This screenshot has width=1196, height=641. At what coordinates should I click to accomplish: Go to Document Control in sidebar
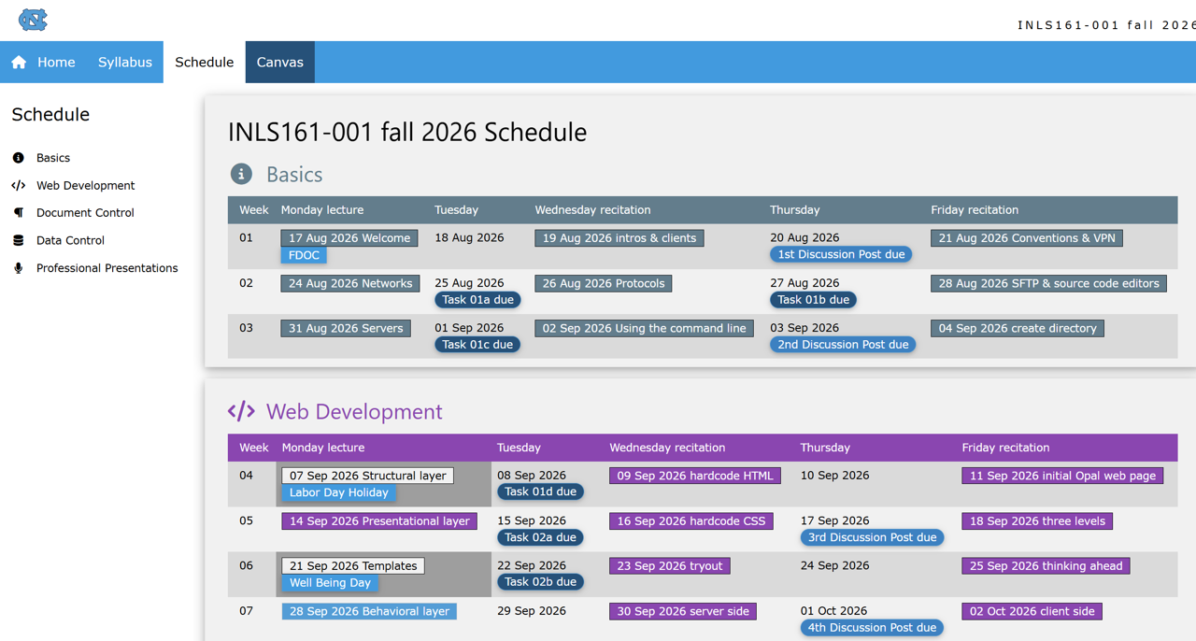85,213
